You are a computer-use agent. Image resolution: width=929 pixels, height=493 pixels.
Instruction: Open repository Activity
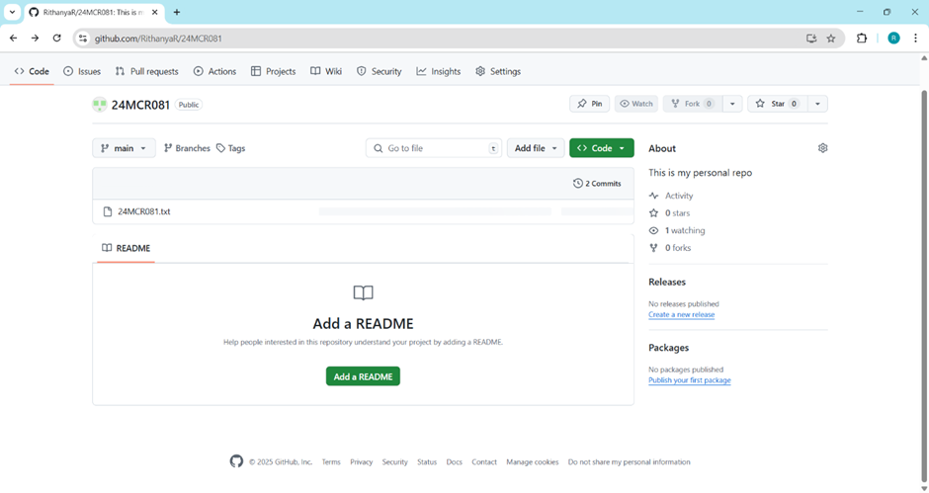pyautogui.click(x=678, y=196)
